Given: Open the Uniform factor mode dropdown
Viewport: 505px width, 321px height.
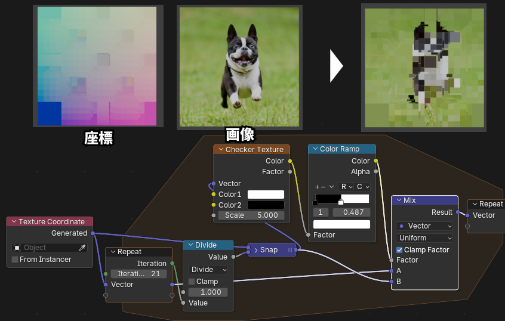Looking at the screenshot, I should (424, 238).
